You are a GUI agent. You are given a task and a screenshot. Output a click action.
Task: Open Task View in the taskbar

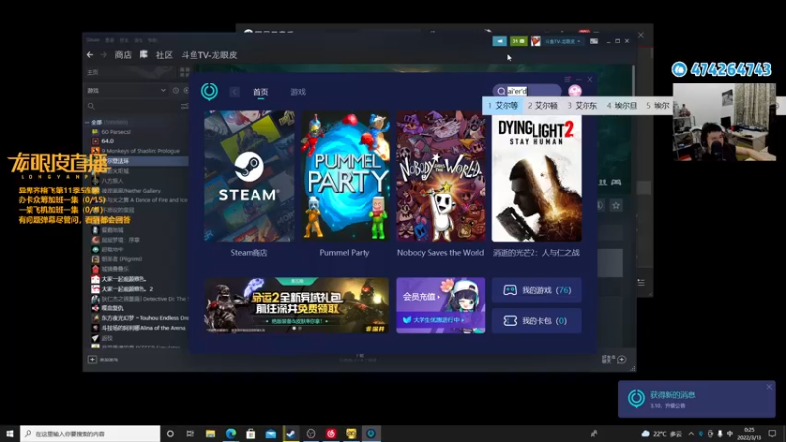[190, 433]
